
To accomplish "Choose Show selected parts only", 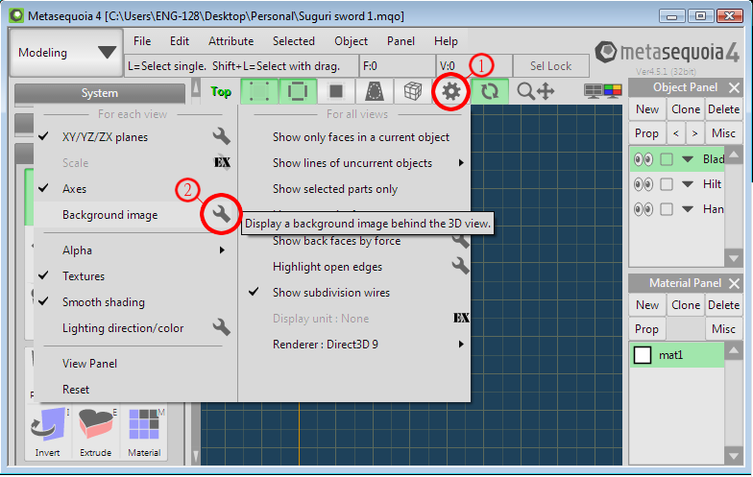I will pos(335,189).
